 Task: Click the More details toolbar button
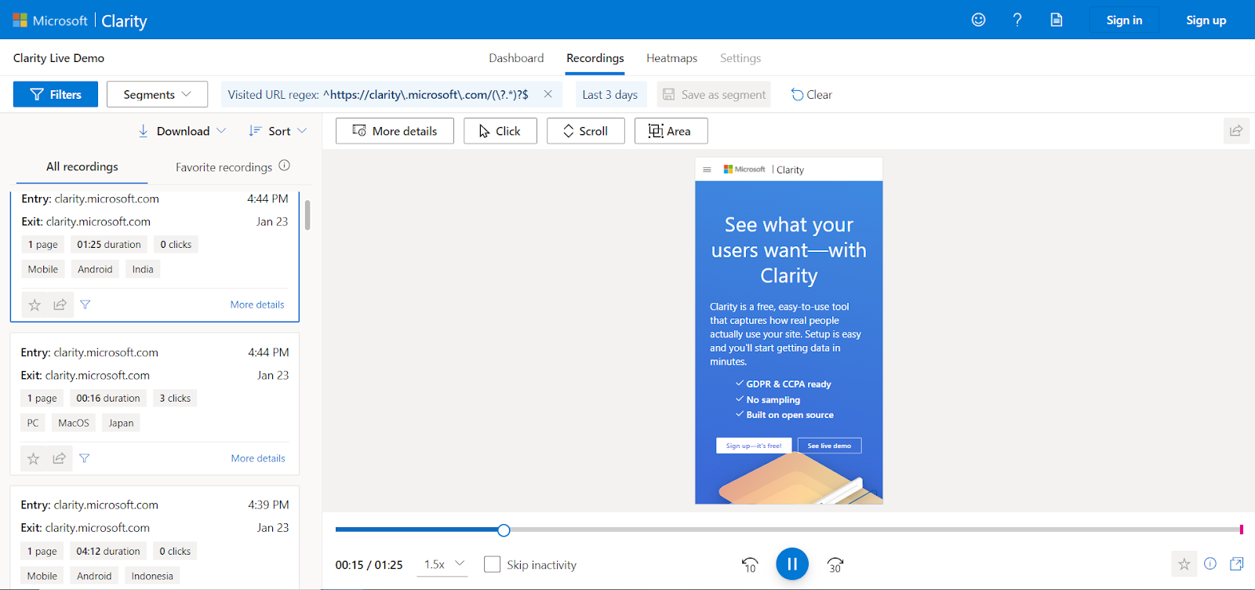coord(395,131)
